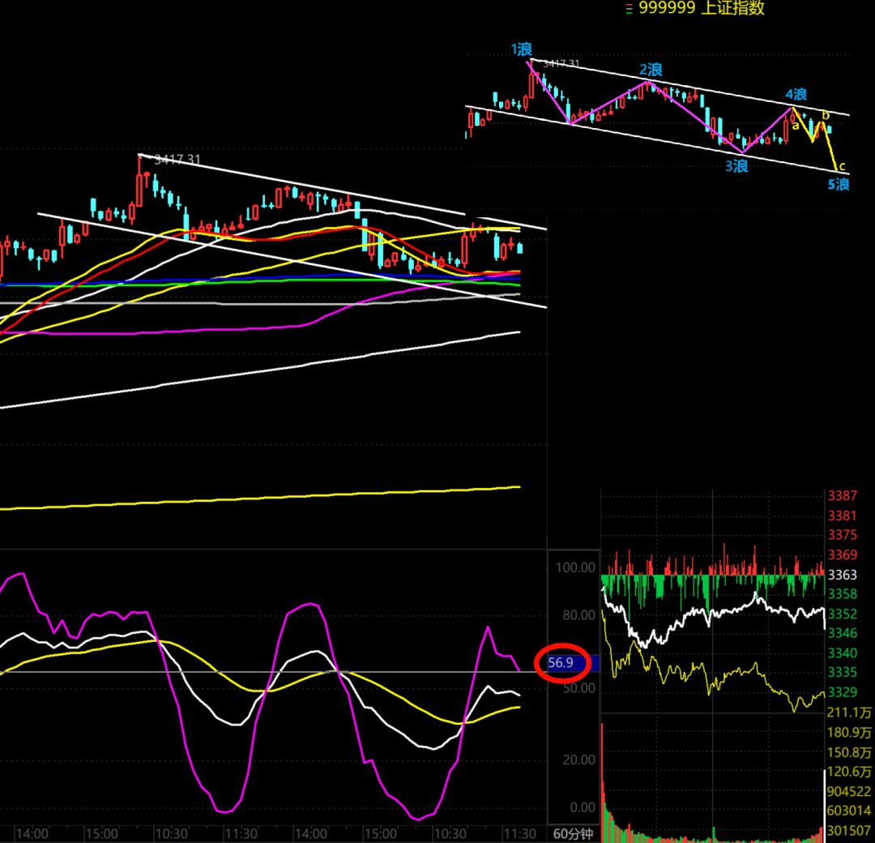Click the 0.00 indicator axis value
875x843 pixels.
582,807
